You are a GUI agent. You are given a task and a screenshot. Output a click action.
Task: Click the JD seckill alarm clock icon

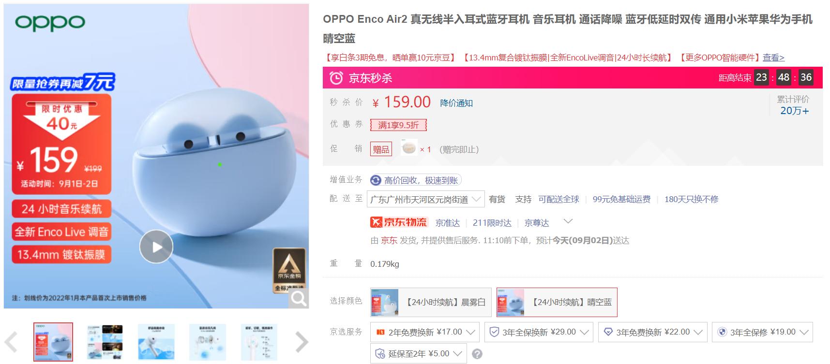coord(336,78)
